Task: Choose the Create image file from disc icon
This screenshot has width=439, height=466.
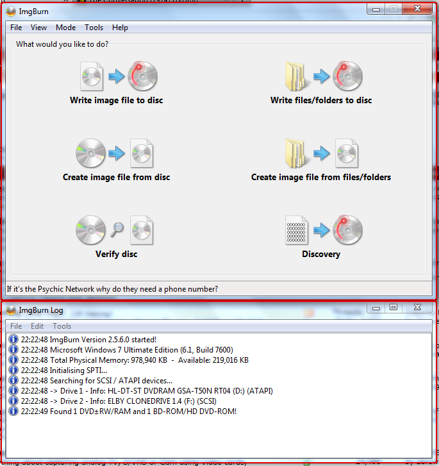Action: [x=115, y=153]
